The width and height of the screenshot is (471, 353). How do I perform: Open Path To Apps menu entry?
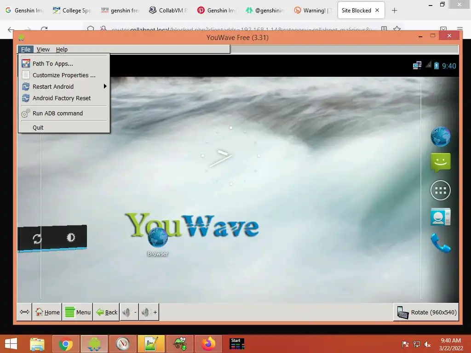tap(64, 63)
